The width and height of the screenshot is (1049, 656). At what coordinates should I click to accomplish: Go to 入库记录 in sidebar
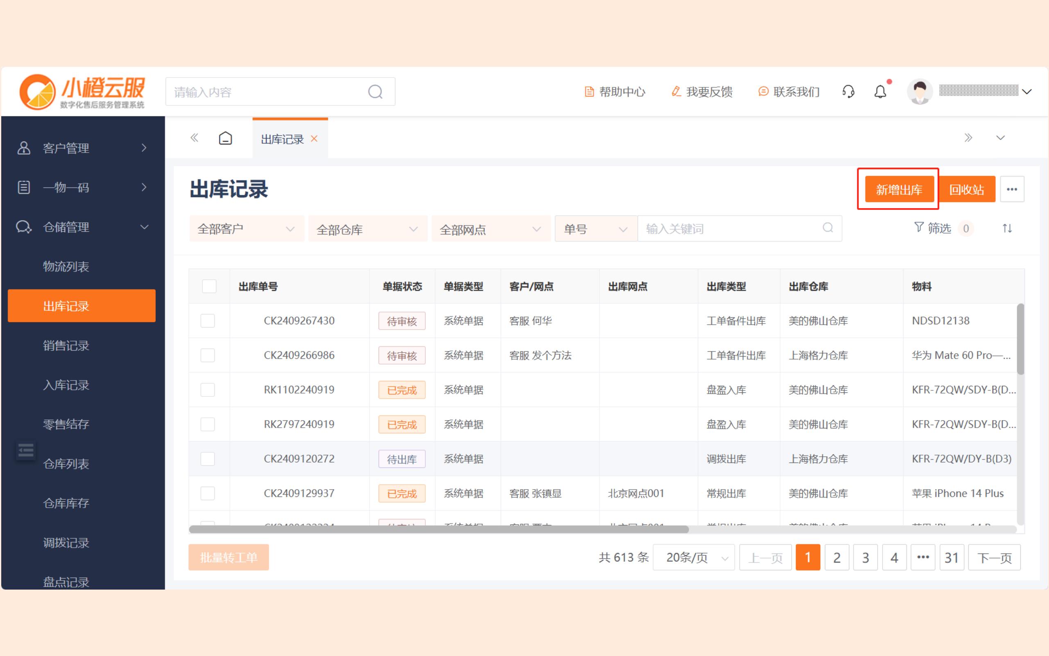pyautogui.click(x=66, y=385)
